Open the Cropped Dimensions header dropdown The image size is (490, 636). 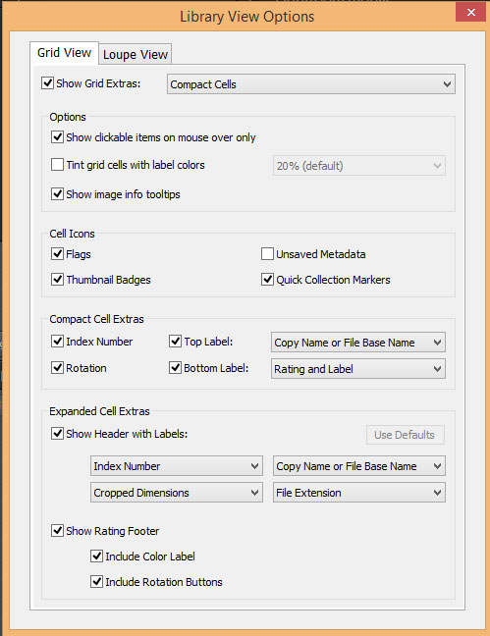(177, 493)
